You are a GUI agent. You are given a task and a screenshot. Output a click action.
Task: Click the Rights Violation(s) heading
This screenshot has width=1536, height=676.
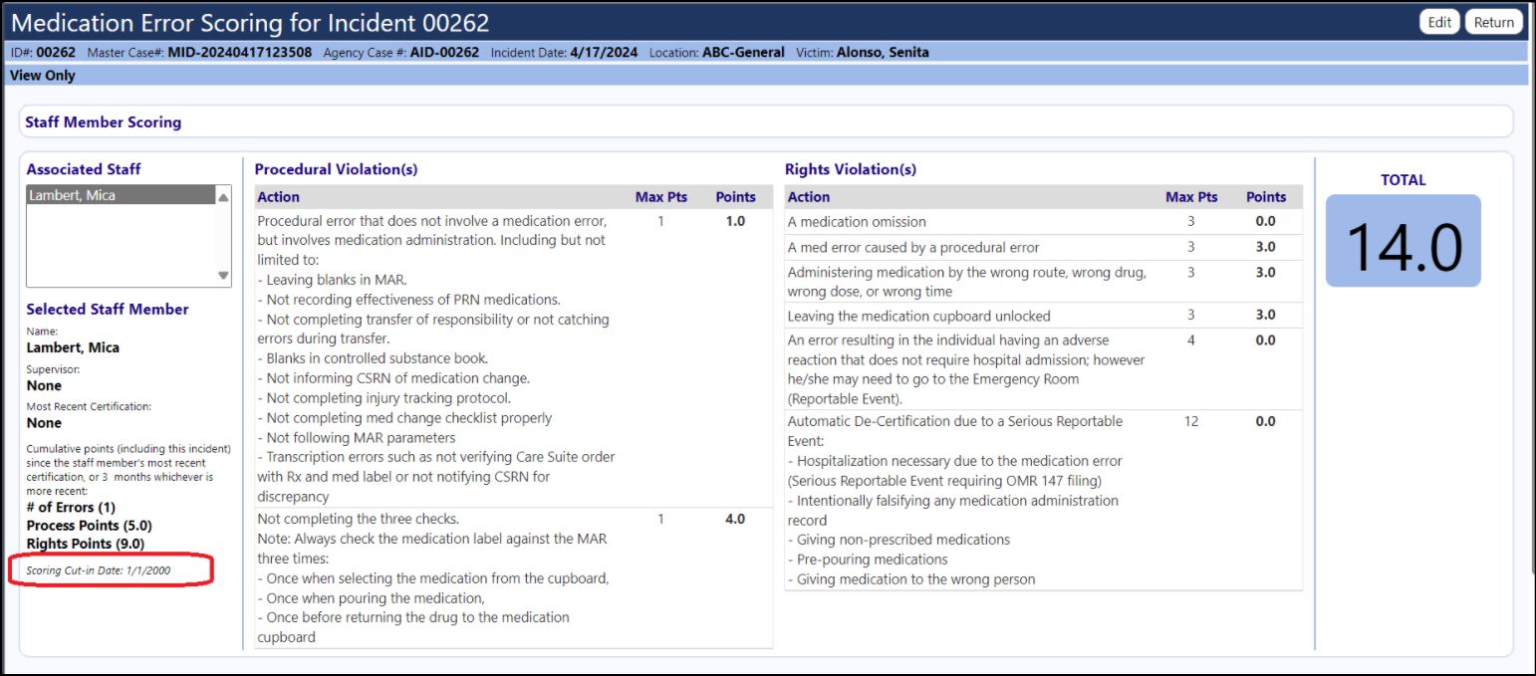[851, 169]
